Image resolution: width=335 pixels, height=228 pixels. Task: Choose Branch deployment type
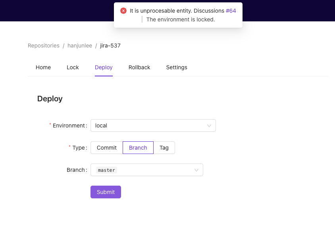(138, 148)
